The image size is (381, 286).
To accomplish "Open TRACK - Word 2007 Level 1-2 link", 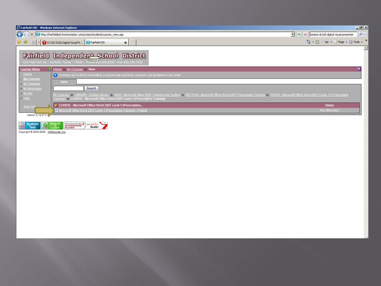I will click(309, 95).
